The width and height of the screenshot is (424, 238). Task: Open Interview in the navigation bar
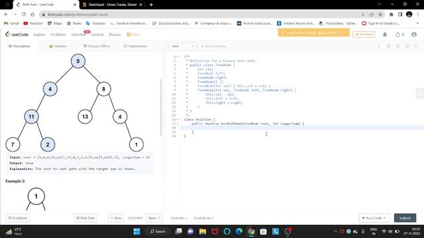78,34
